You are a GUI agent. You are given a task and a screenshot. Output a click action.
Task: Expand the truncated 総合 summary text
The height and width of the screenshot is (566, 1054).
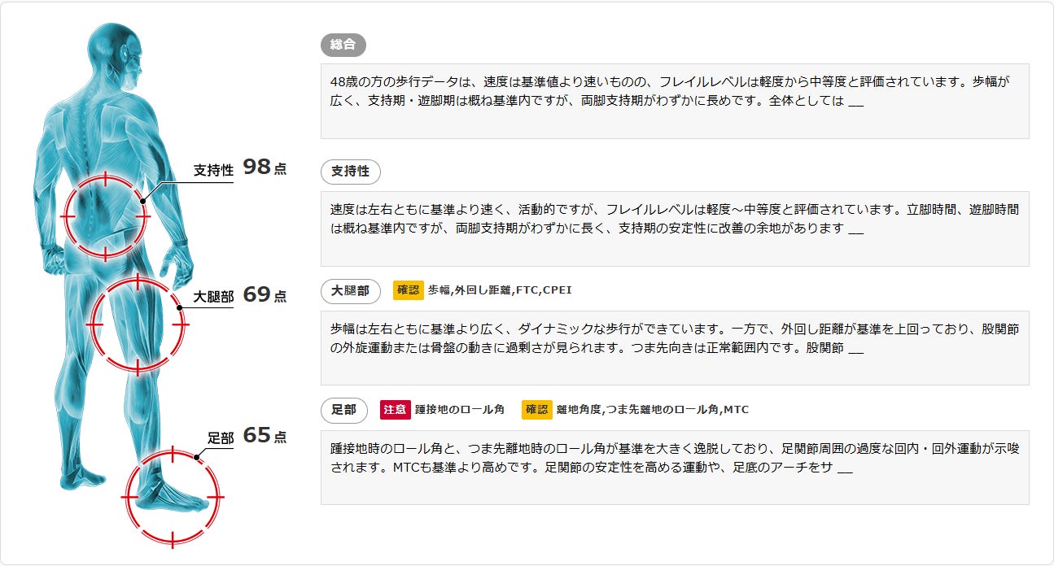coord(855,104)
